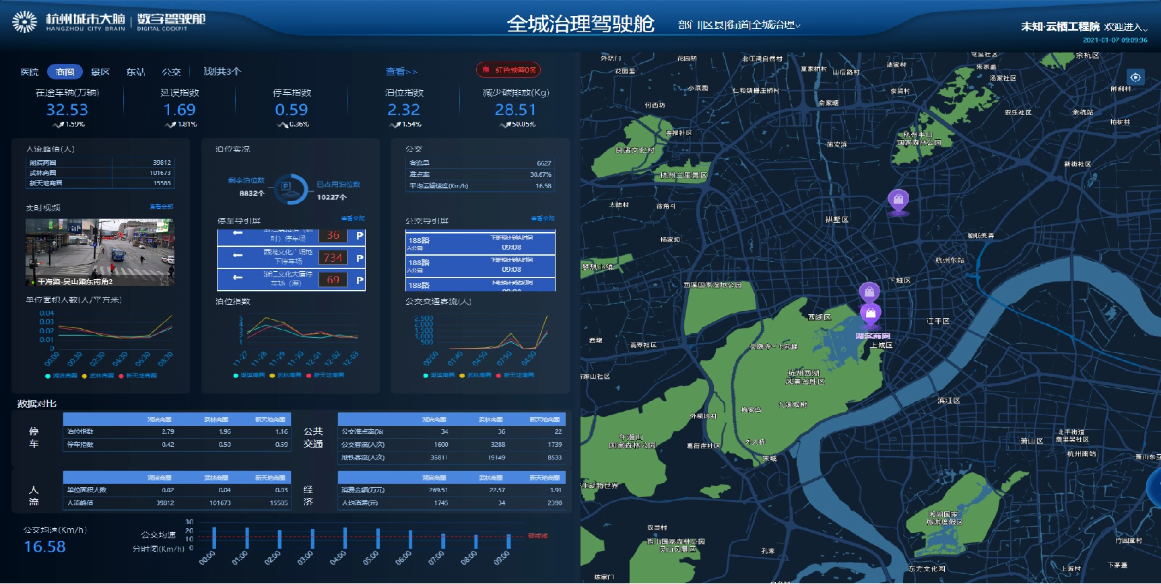Click the red alarm icon in 红色预警 badge
1161x584 pixels.
pyautogui.click(x=486, y=69)
